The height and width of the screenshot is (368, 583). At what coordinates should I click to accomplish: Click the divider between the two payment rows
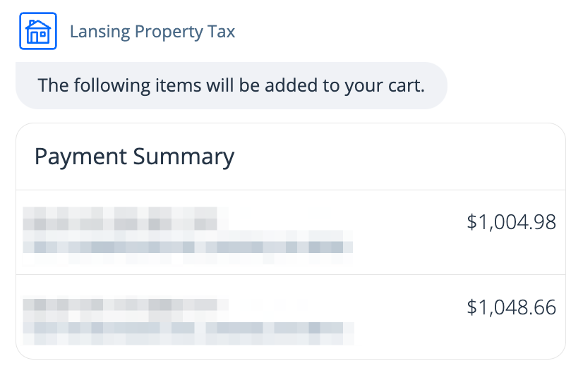click(291, 274)
